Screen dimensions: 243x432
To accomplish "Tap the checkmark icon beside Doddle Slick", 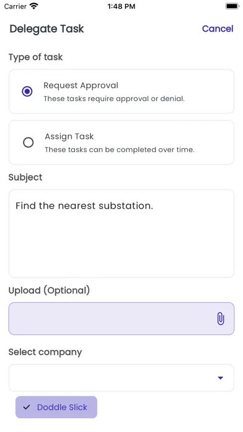I will point(27,407).
